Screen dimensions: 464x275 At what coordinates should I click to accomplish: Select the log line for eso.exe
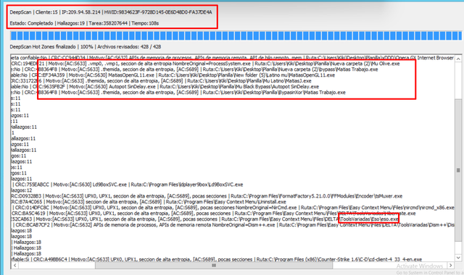(x=204, y=219)
